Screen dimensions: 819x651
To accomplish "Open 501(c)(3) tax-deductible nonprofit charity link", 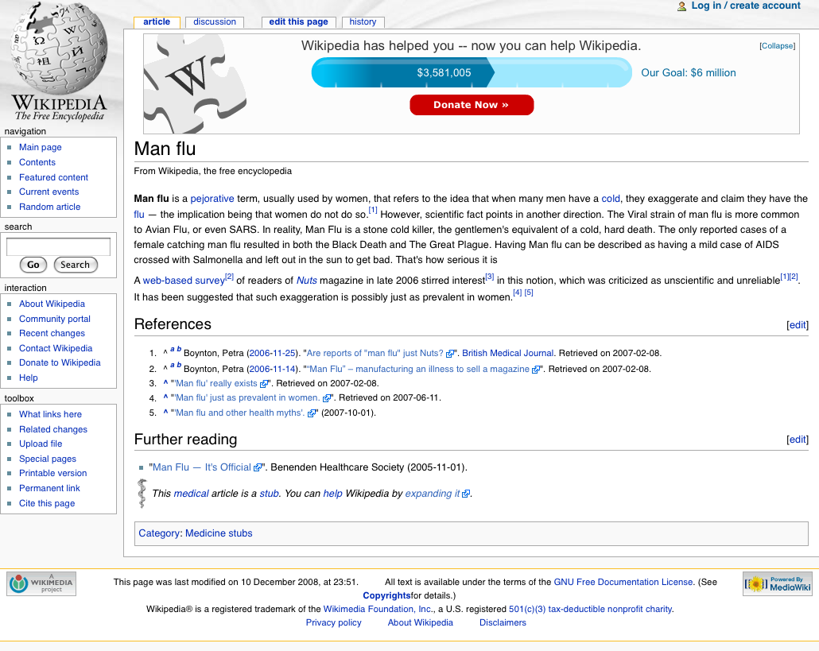I will pyautogui.click(x=590, y=609).
